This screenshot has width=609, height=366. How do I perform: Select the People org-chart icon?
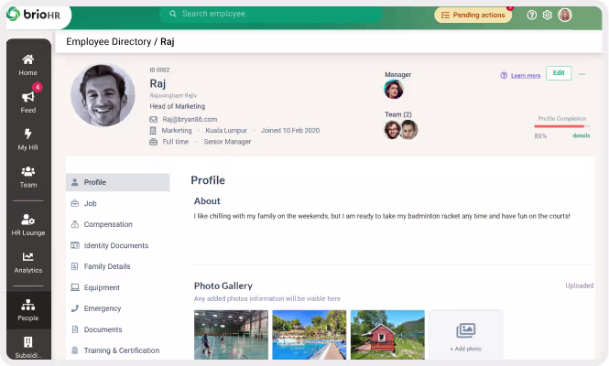click(28, 306)
